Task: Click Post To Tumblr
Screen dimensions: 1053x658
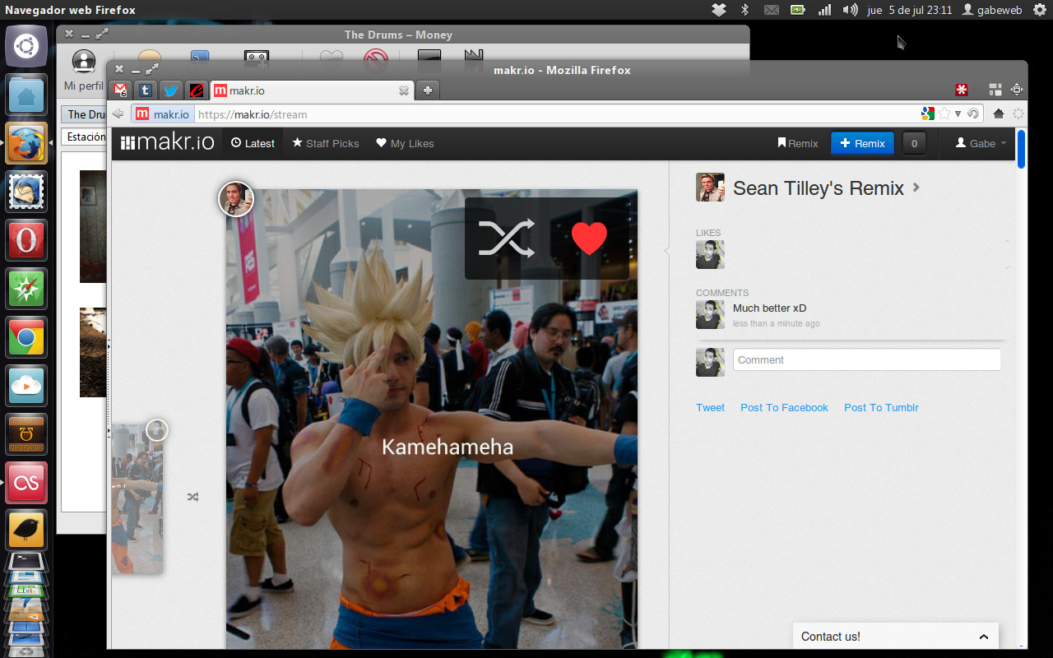Action: pyautogui.click(x=881, y=408)
